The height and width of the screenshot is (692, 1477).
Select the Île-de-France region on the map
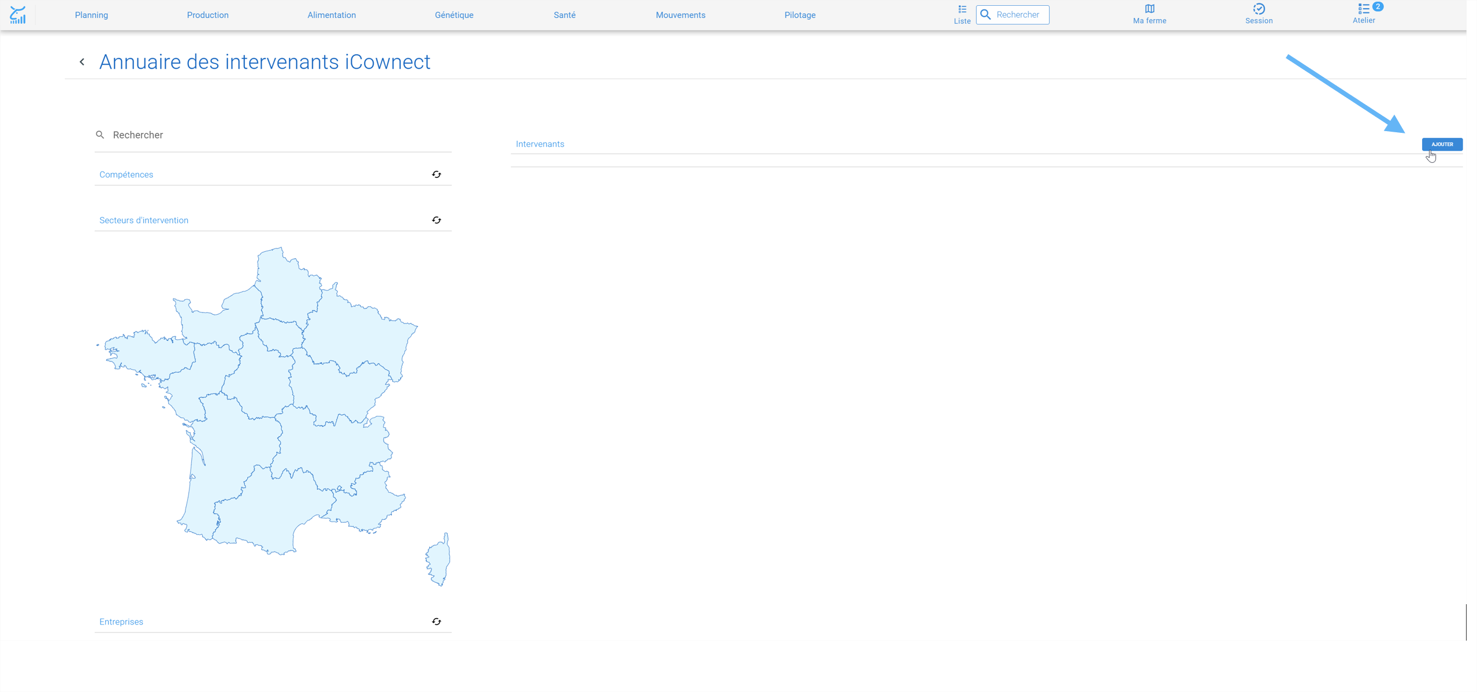280,337
